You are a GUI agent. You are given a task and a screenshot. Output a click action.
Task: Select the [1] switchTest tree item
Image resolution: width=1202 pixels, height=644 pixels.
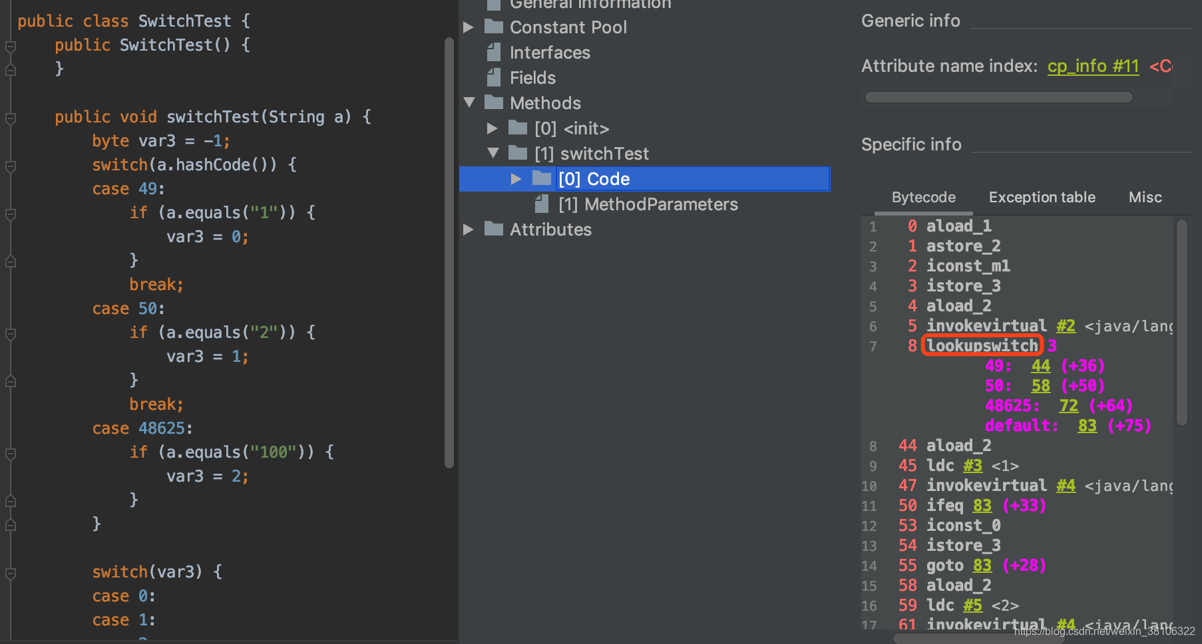[x=592, y=154]
